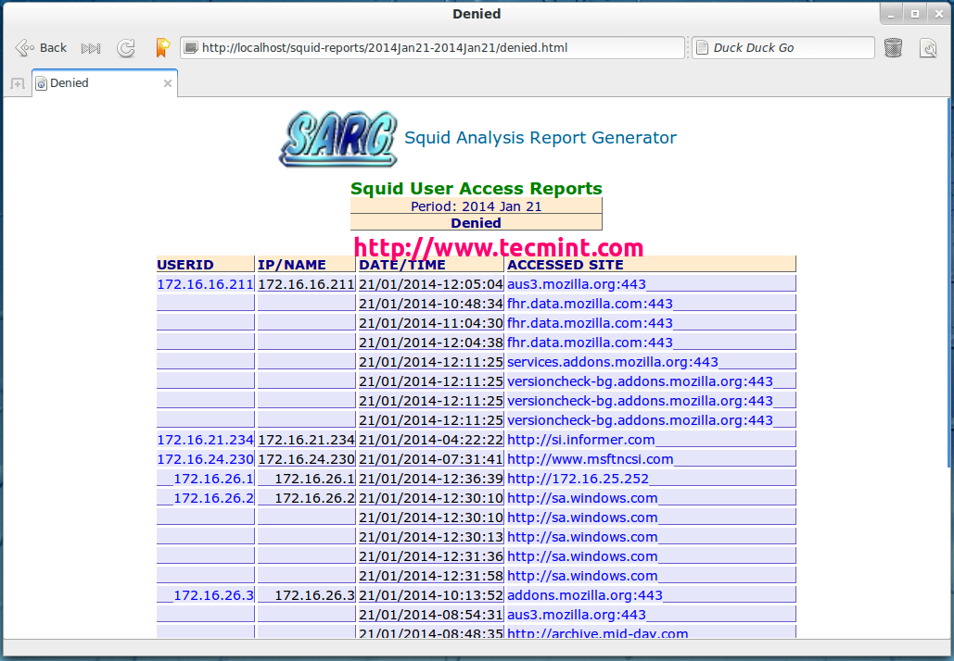Open http://sa.windows.com link at 12:30:13
Viewport: 954px width, 661px height.
click(582, 536)
